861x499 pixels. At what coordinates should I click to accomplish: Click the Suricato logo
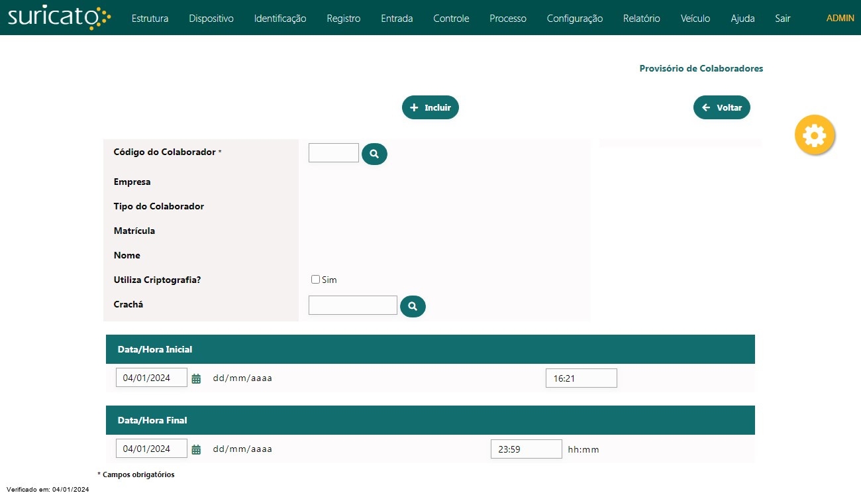(x=59, y=17)
